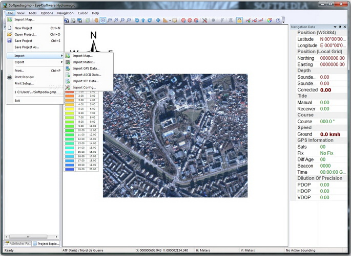Select Import XTF Data menu entry
Image resolution: width=351 pixels, height=256 pixels.
85,81
